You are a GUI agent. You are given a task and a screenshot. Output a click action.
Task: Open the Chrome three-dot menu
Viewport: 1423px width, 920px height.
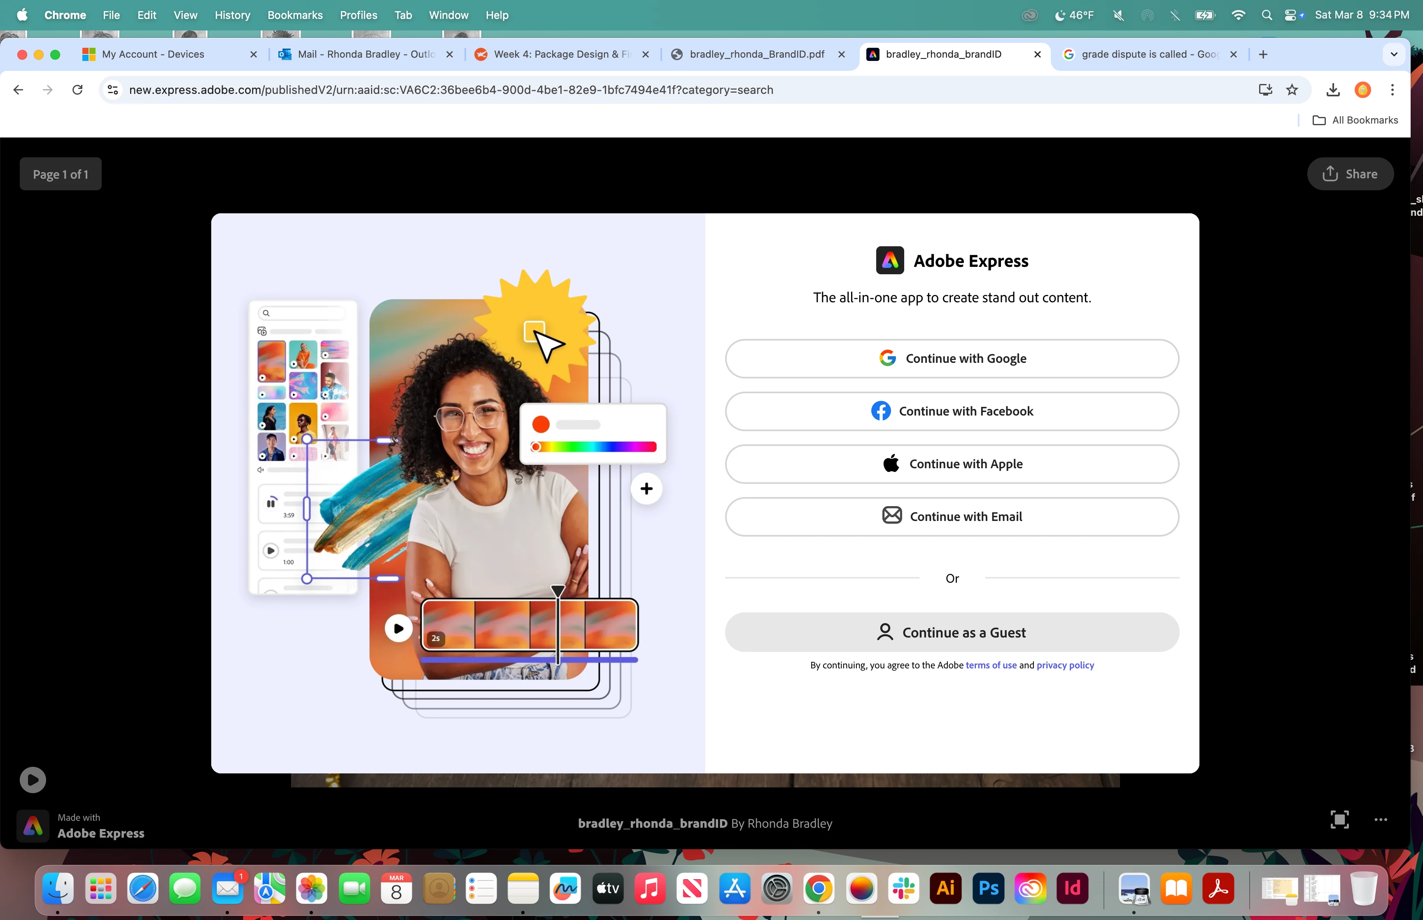point(1392,90)
